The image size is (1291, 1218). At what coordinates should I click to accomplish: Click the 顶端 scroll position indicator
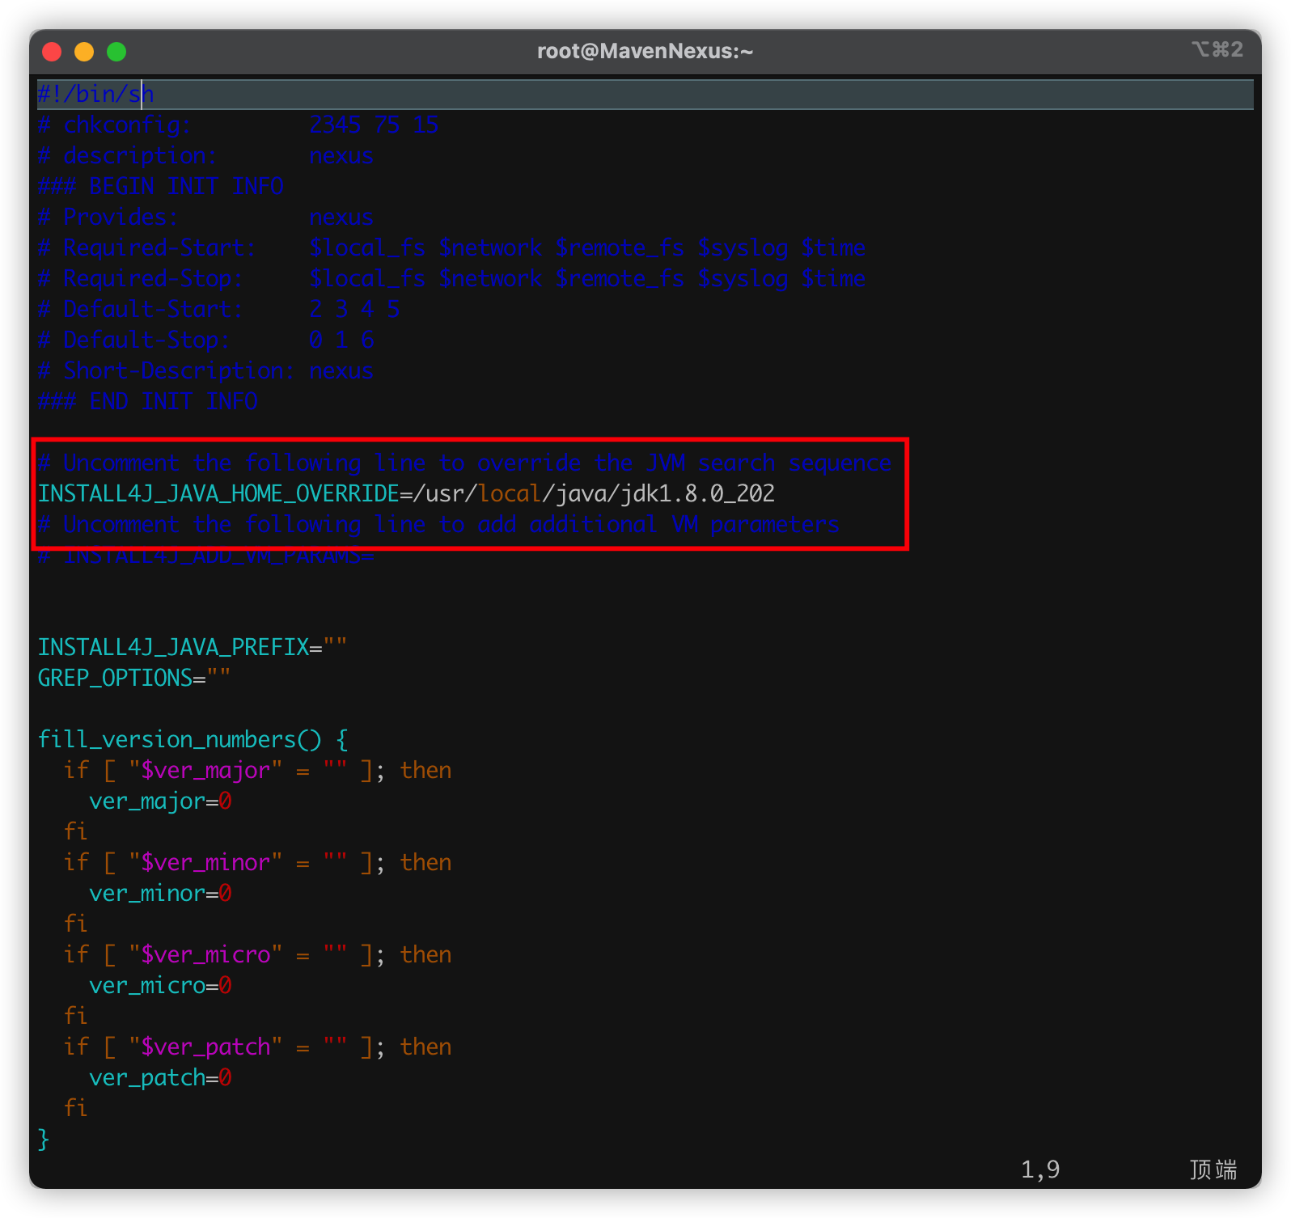coord(1213,1169)
